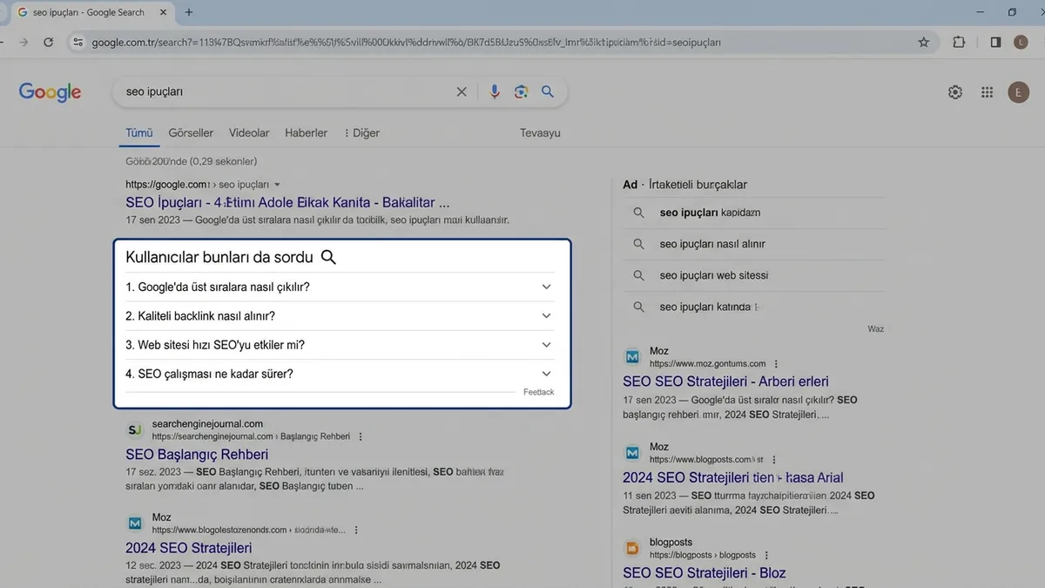Switch to the Videolar tab
Image resolution: width=1045 pixels, height=588 pixels.
pos(249,133)
